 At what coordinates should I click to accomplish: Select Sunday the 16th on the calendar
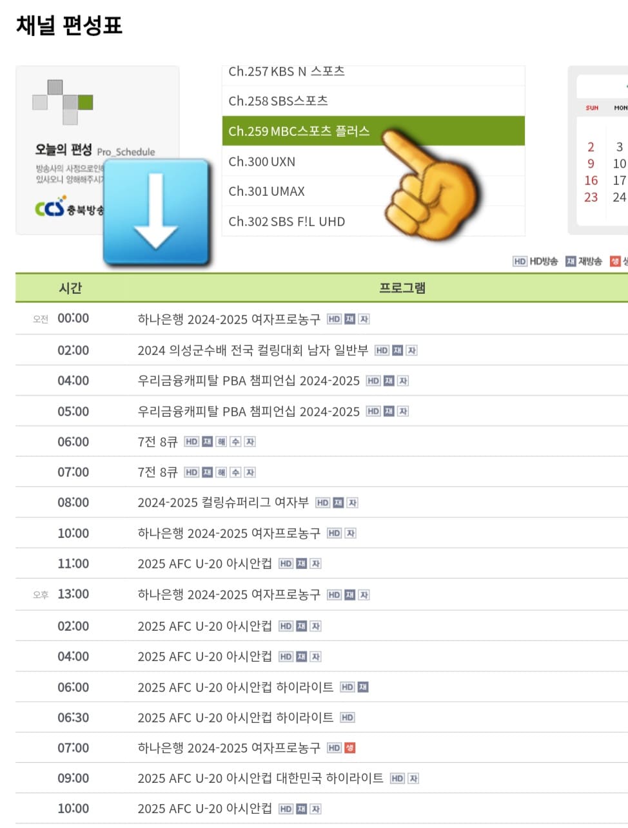click(x=591, y=180)
